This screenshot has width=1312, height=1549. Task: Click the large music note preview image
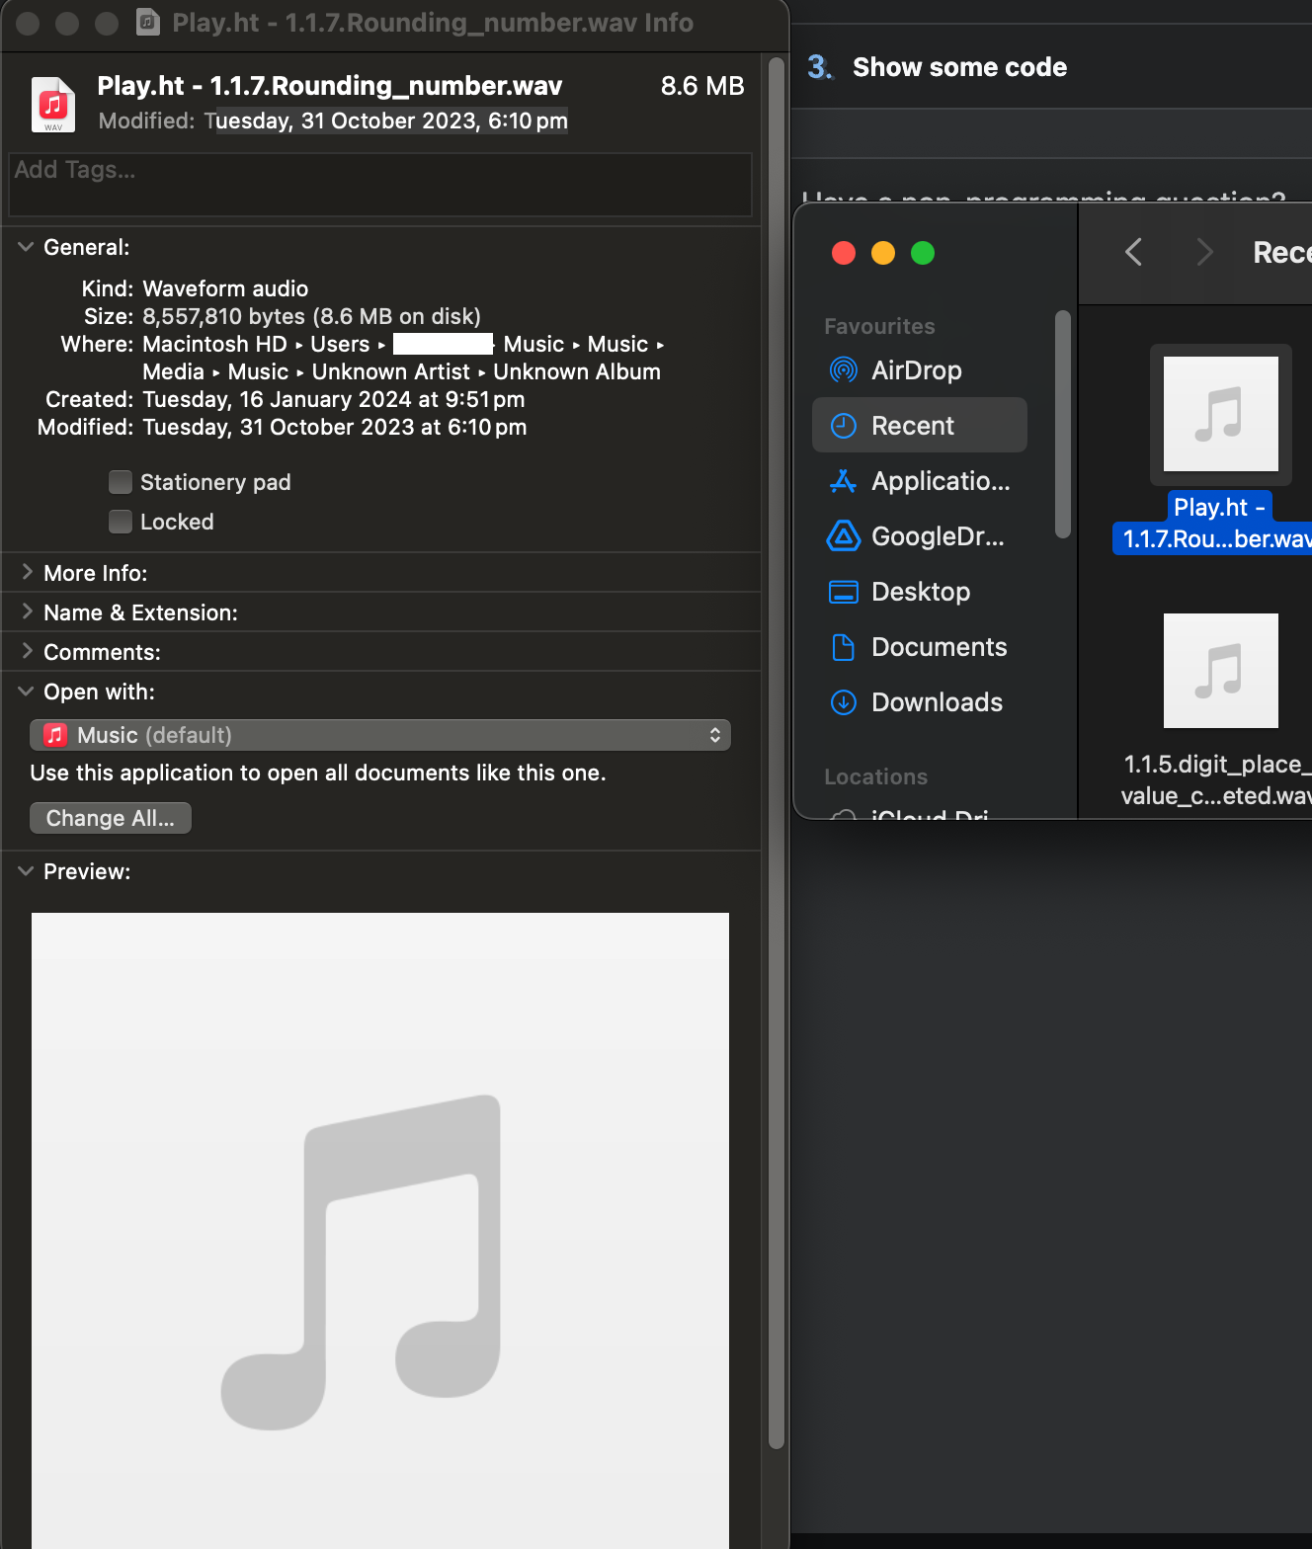[x=380, y=1231]
